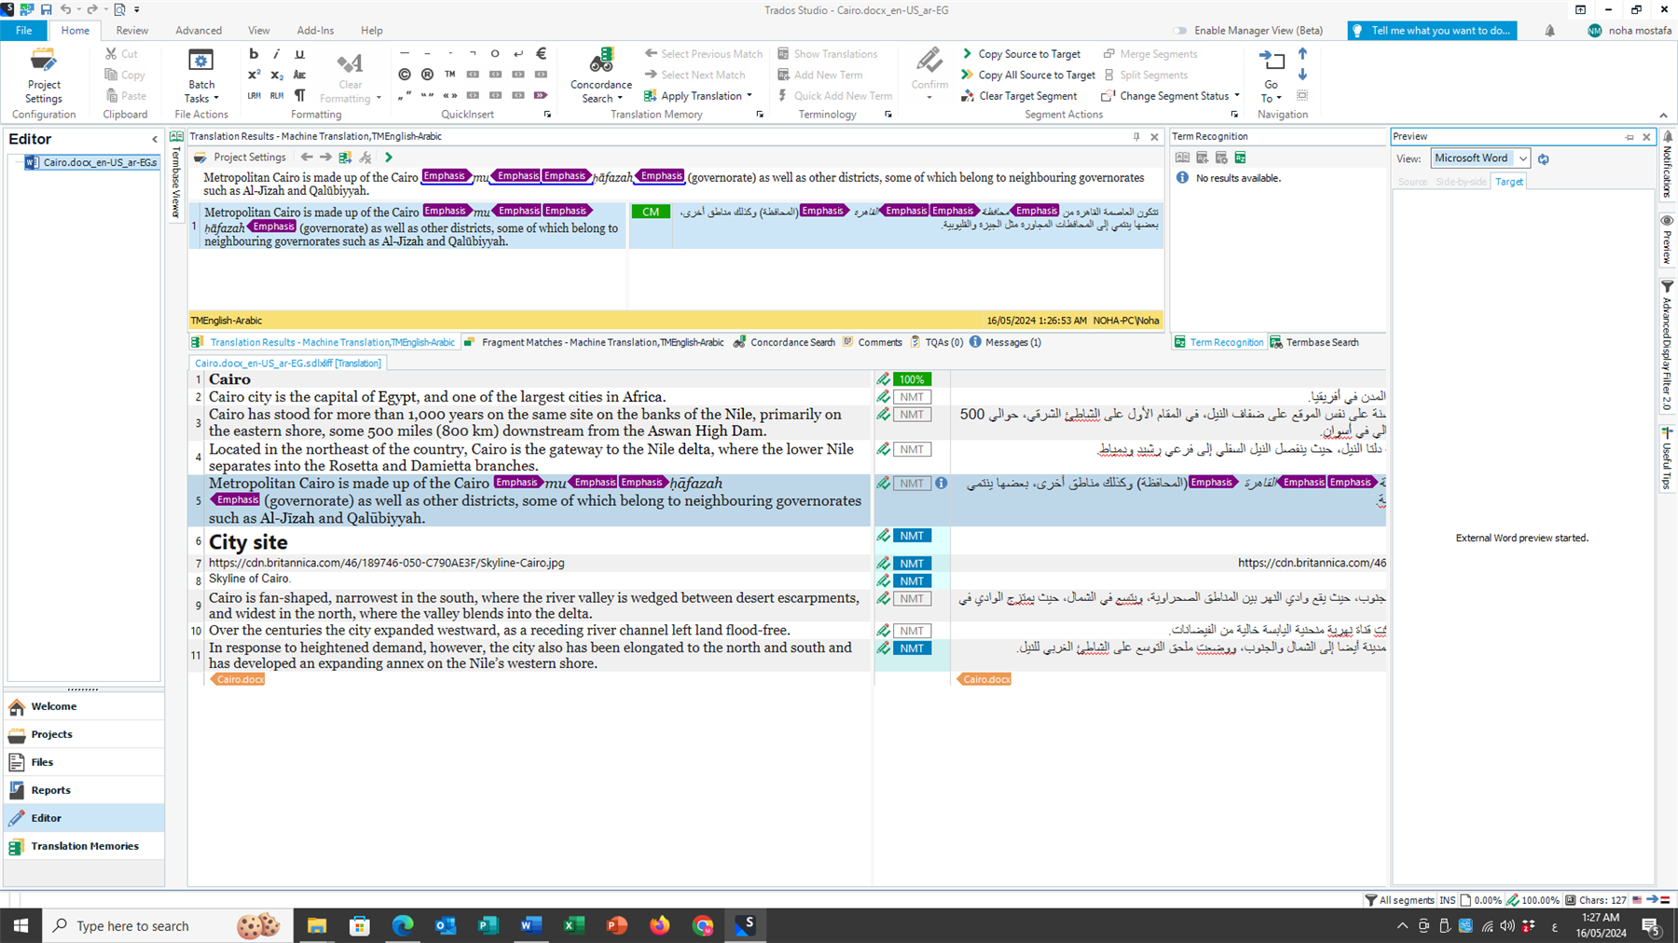The width and height of the screenshot is (1678, 943).
Task: Open the Confirm dropdown arrow
Action: pyautogui.click(x=929, y=98)
